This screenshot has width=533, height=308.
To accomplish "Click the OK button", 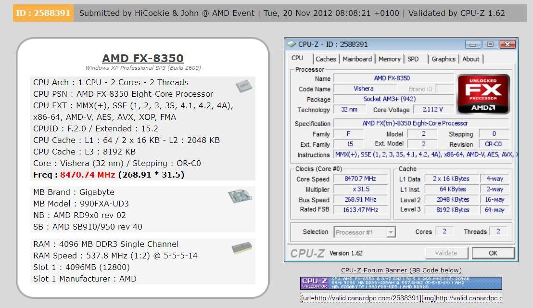I will [x=493, y=253].
